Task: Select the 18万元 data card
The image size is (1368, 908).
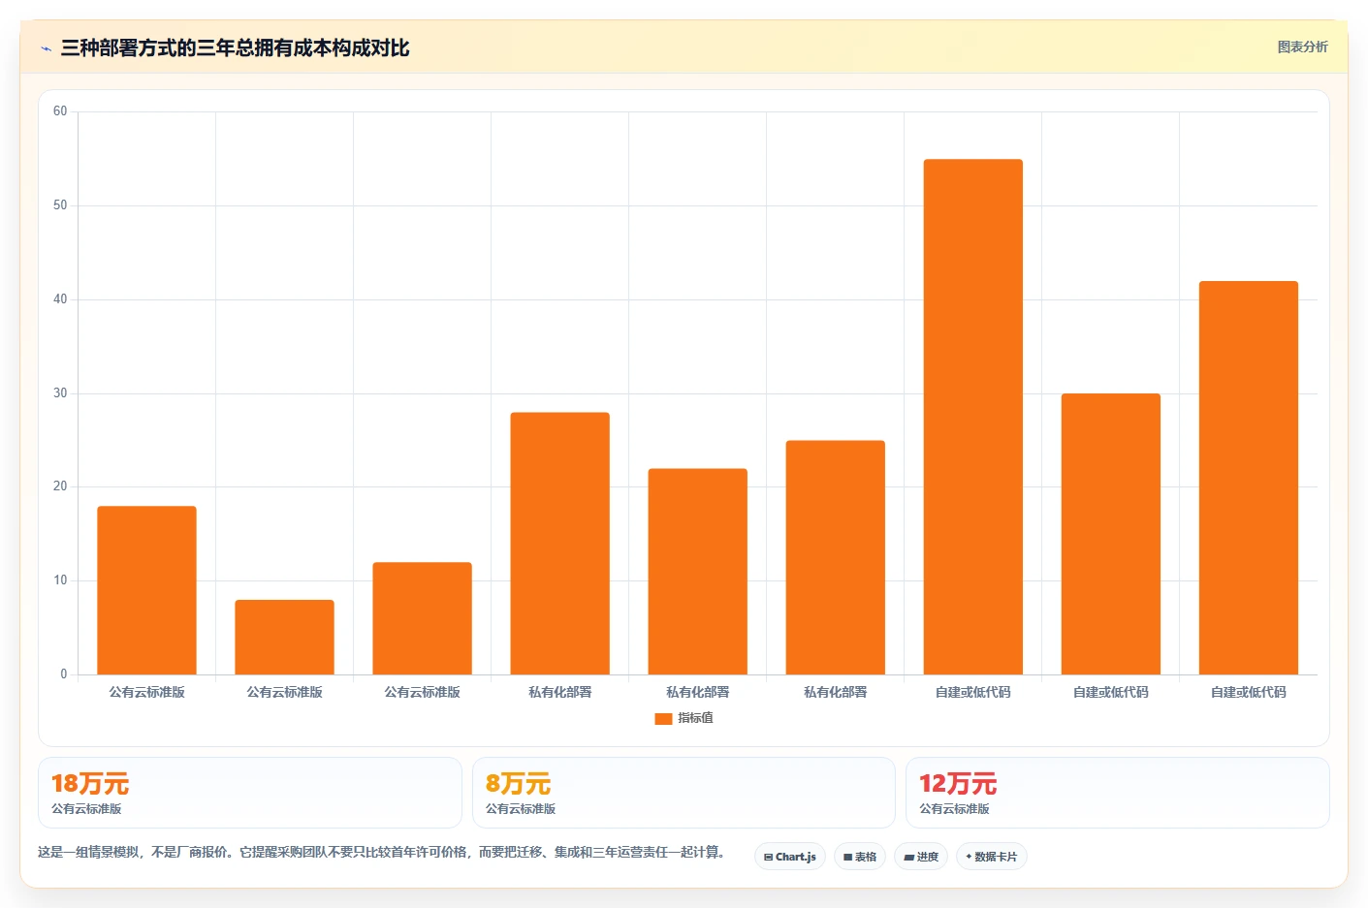Action: coord(250,793)
